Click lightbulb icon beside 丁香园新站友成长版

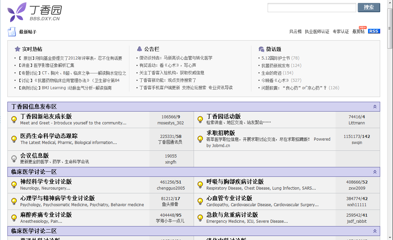[x=14, y=119]
